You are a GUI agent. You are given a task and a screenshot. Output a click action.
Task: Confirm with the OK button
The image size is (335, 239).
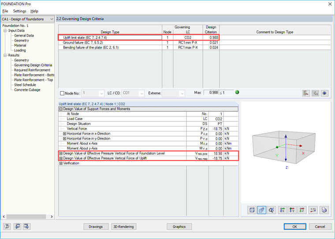295,227
